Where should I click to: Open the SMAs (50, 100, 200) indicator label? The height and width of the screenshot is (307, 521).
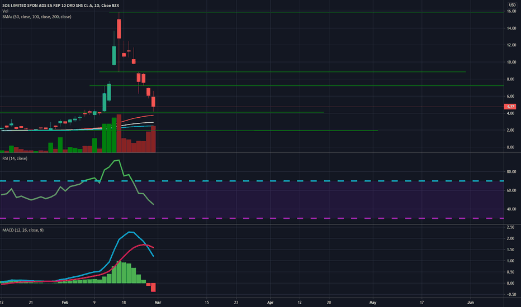(36, 17)
